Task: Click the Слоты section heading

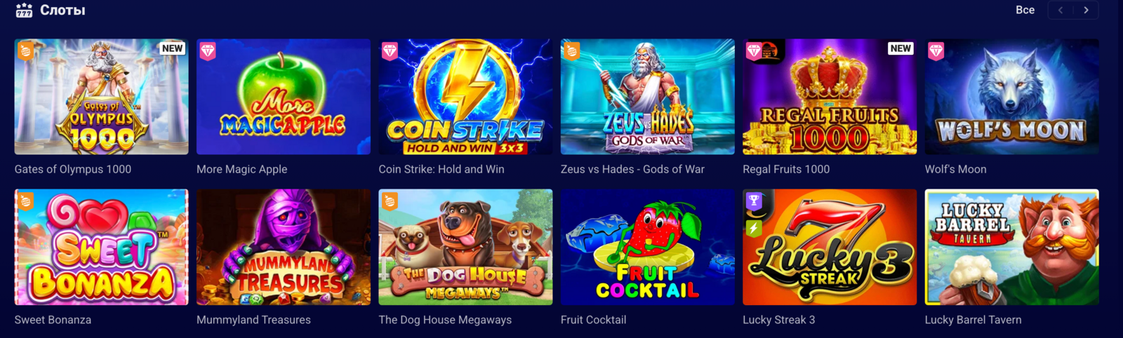Action: tap(62, 11)
